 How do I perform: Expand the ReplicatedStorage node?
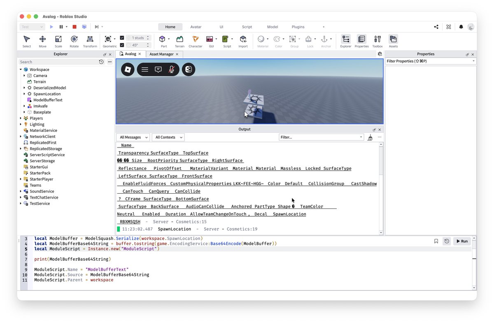point(21,149)
